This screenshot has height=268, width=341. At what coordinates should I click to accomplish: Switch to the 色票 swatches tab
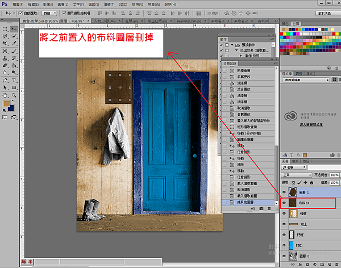tap(296, 23)
